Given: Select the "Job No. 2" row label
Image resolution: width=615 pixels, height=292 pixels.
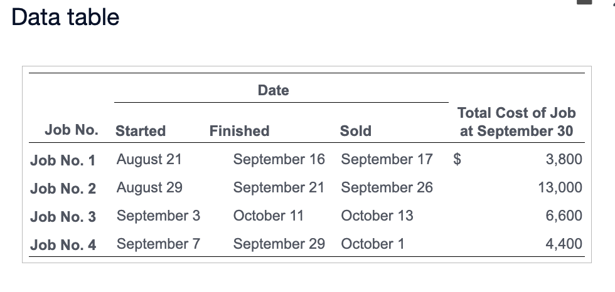Looking at the screenshot, I should [63, 188].
